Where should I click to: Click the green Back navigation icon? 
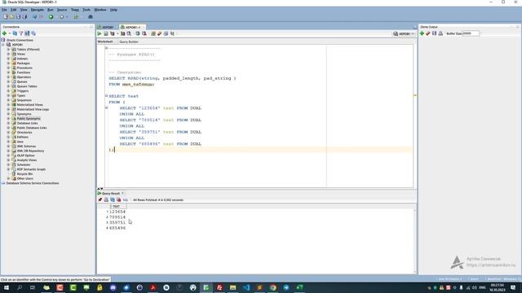coord(51,16)
